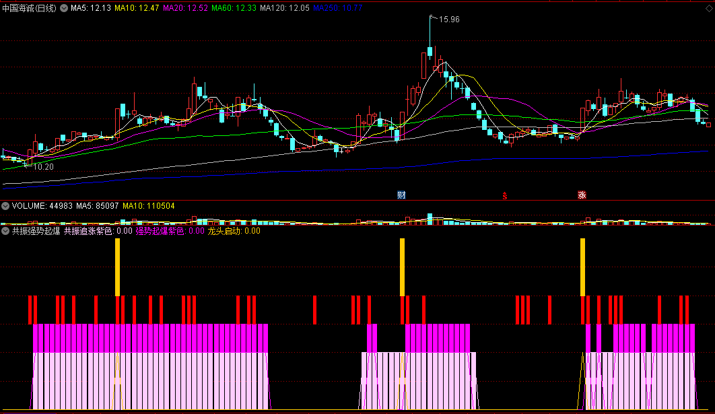Click the 共振强势起爆 indicator name
Screen dimensions: 715x414
tap(36, 231)
